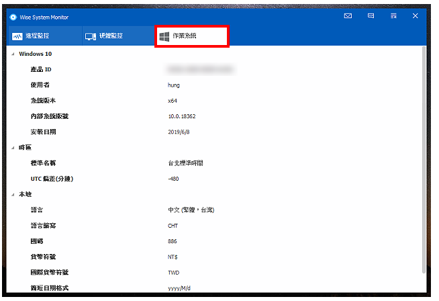The image size is (439, 301).
Task: Click the install date 2019/6/8
Action: coord(179,132)
